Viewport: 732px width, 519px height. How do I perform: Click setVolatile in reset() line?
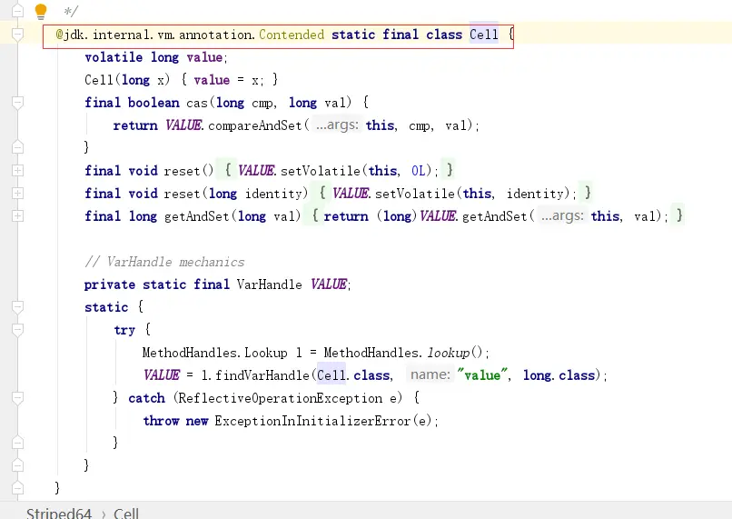pyautogui.click(x=321, y=171)
